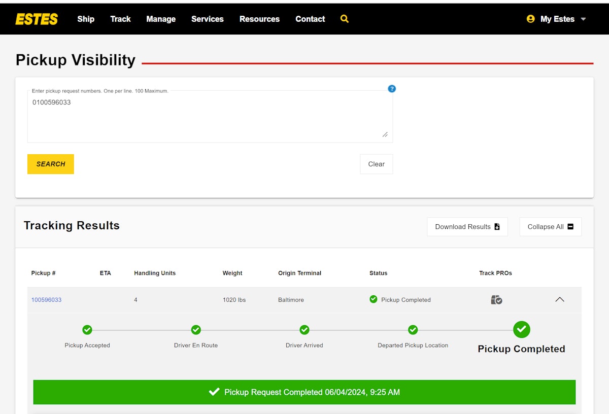This screenshot has width=609, height=414.
Task: Open the Ship menu
Action: coord(86,19)
